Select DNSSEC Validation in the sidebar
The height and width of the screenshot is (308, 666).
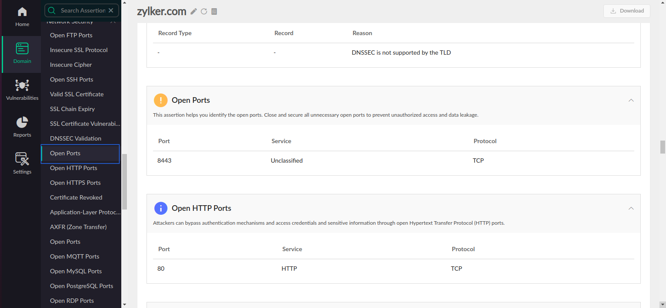tap(76, 138)
